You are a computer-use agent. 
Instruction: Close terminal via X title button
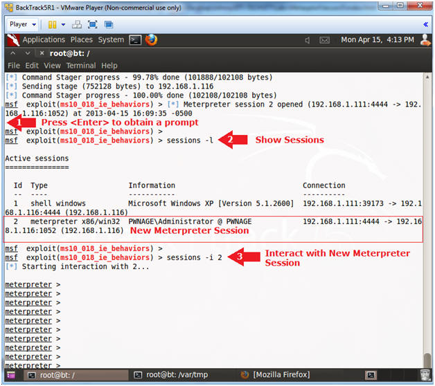pos(42,53)
